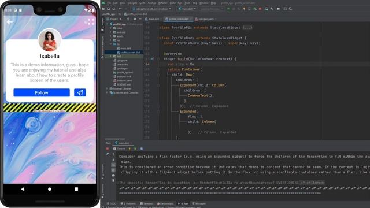Tap the back arrow in the phone emulator
This screenshot has height=208, width=370.
coord(10,22)
